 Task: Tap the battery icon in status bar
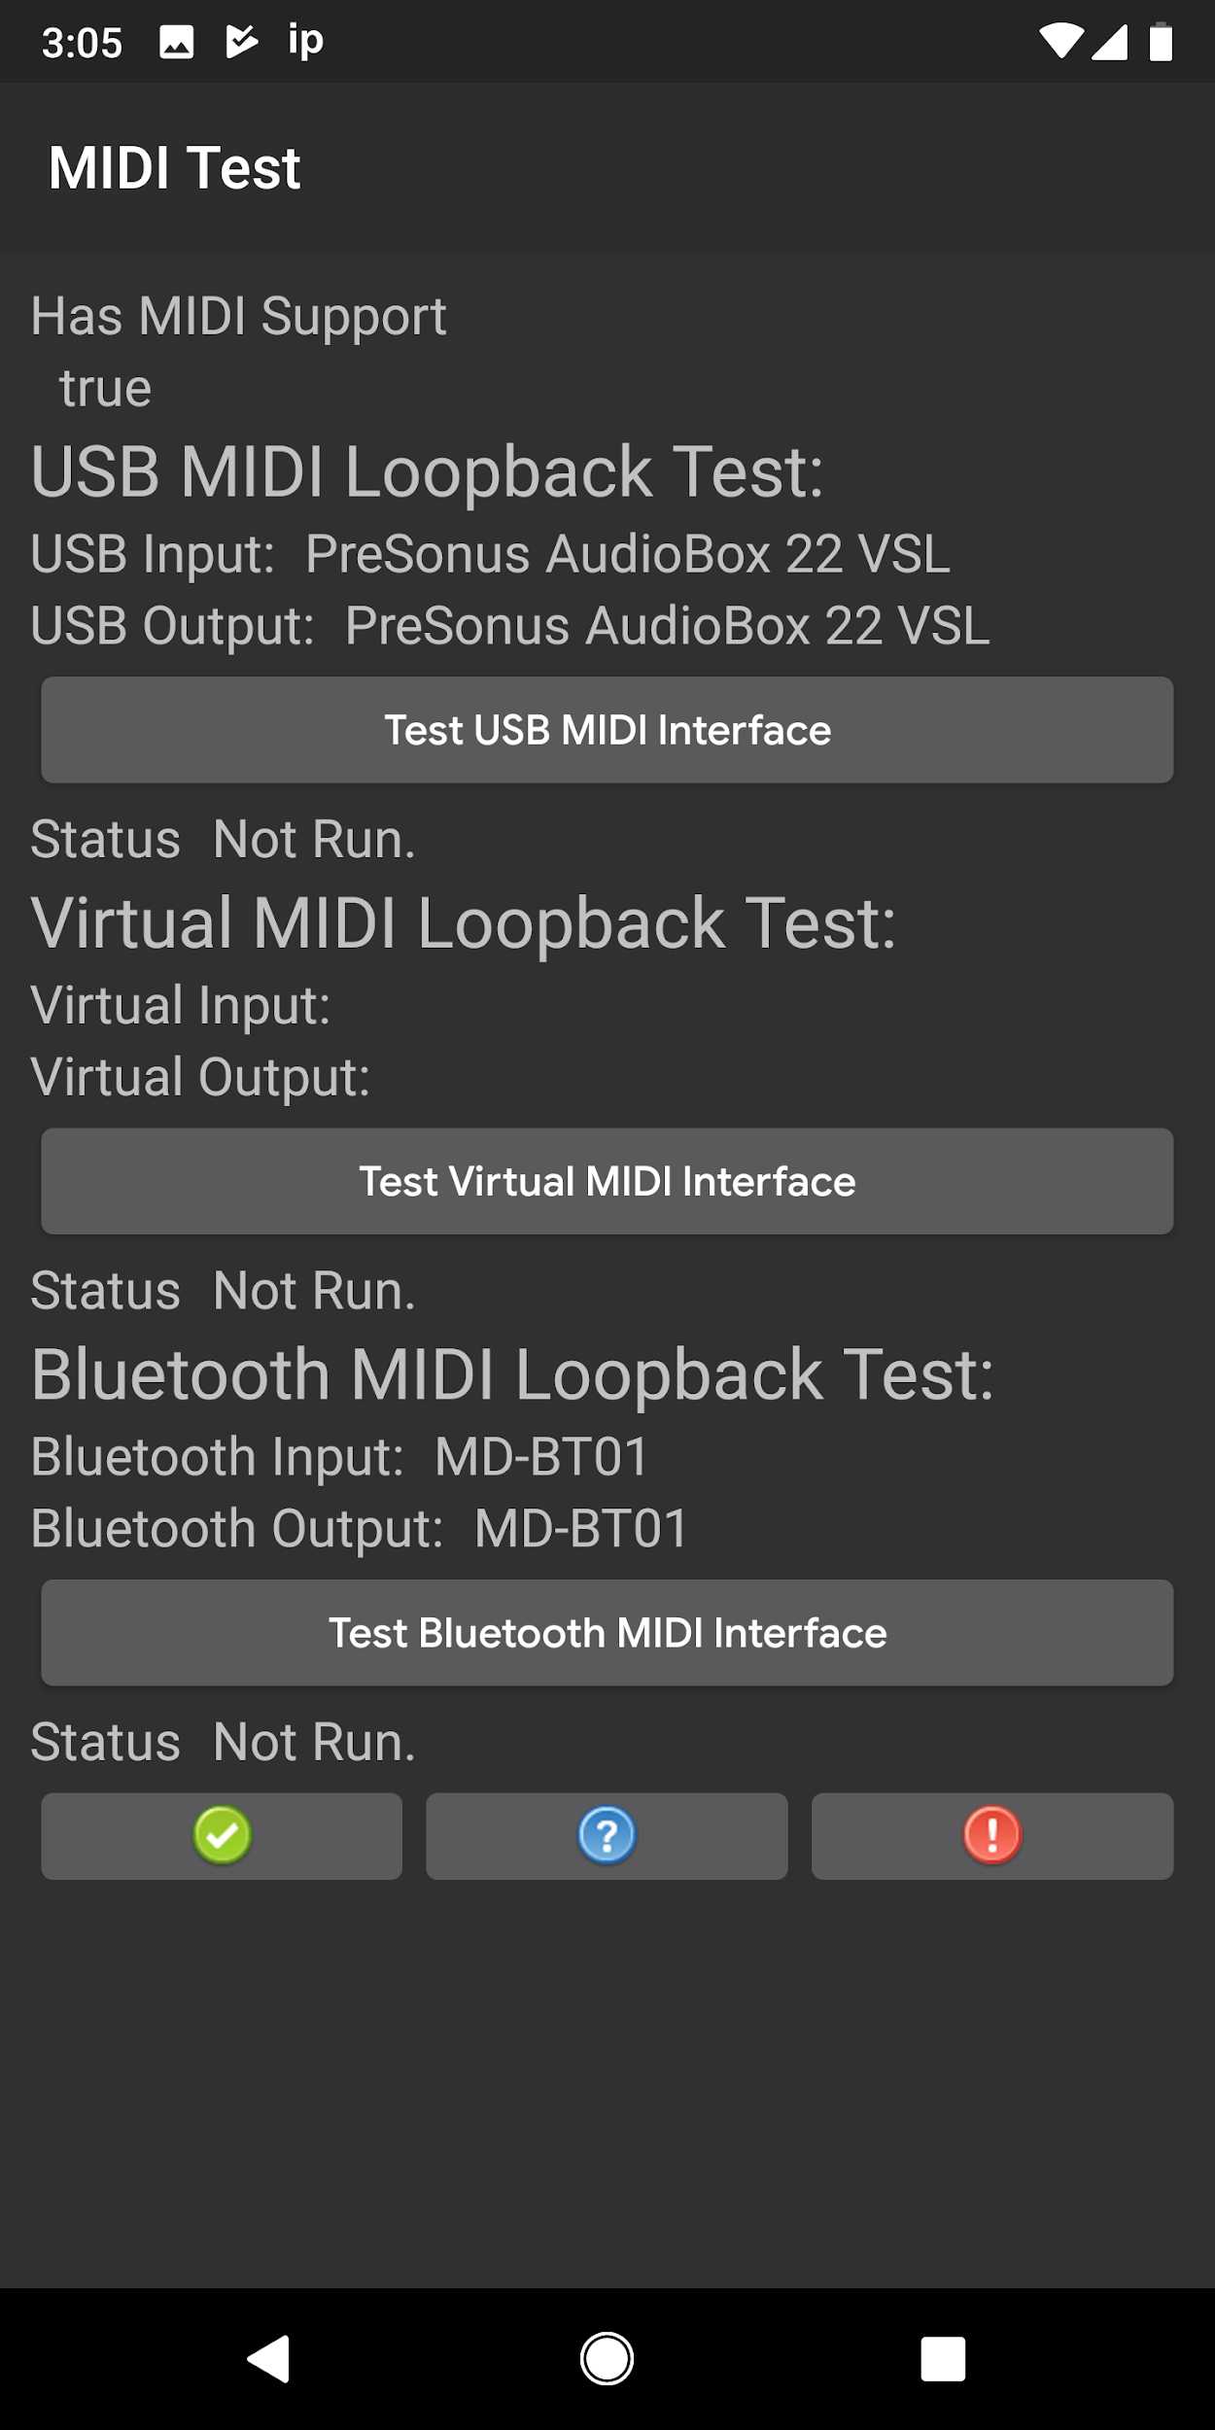[1161, 42]
